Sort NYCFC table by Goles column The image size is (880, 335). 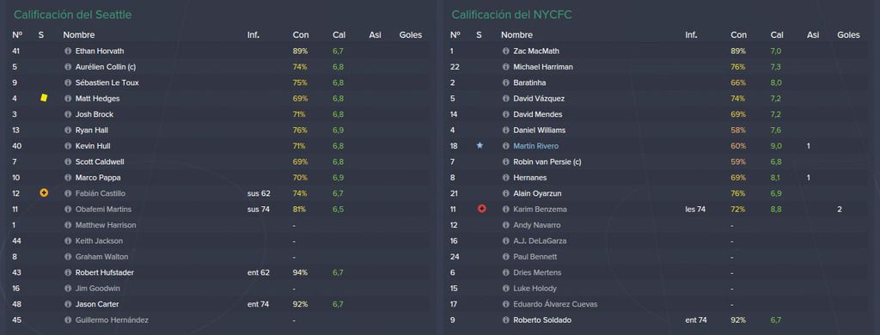click(848, 35)
